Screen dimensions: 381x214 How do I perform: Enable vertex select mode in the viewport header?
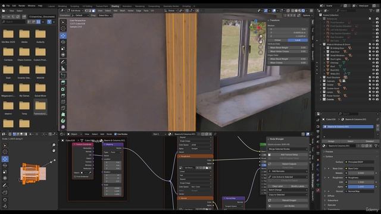tap(87, 11)
